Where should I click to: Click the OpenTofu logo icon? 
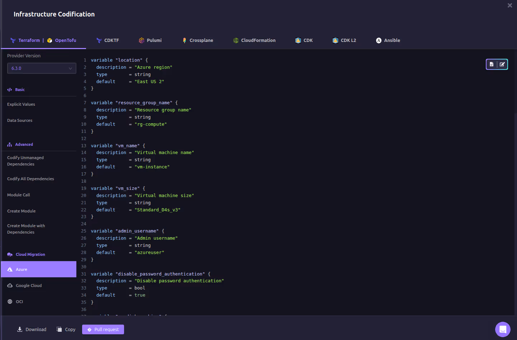click(x=50, y=40)
